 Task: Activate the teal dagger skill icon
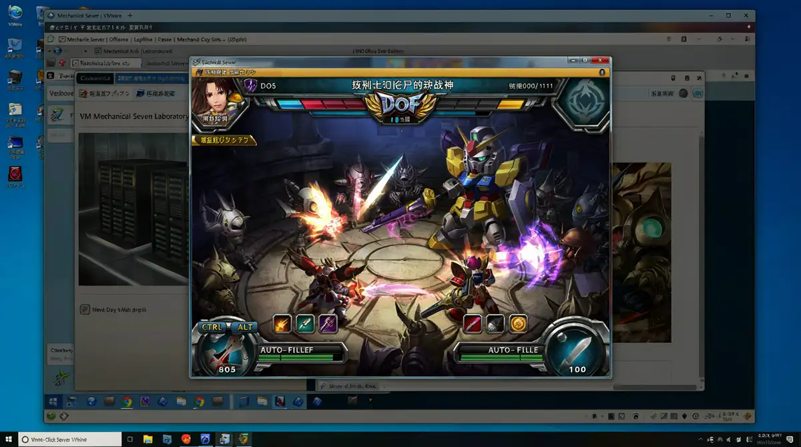(305, 324)
